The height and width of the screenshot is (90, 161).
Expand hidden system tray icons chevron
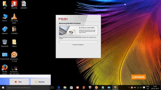pyautogui.click(x=129, y=87)
